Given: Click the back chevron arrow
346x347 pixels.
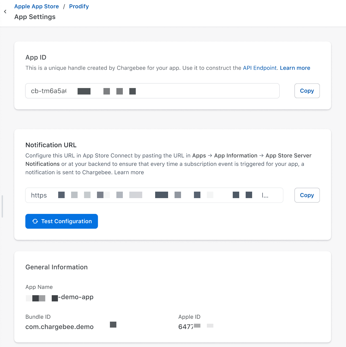Looking at the screenshot, I should [5, 12].
